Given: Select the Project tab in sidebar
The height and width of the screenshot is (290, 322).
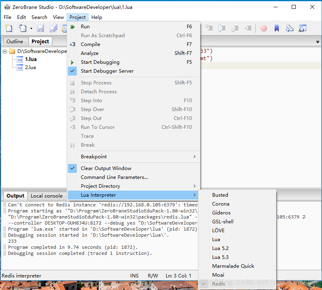Looking at the screenshot, I should 40,42.
